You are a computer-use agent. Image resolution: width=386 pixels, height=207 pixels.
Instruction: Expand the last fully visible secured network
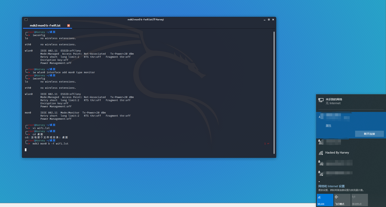(351, 174)
